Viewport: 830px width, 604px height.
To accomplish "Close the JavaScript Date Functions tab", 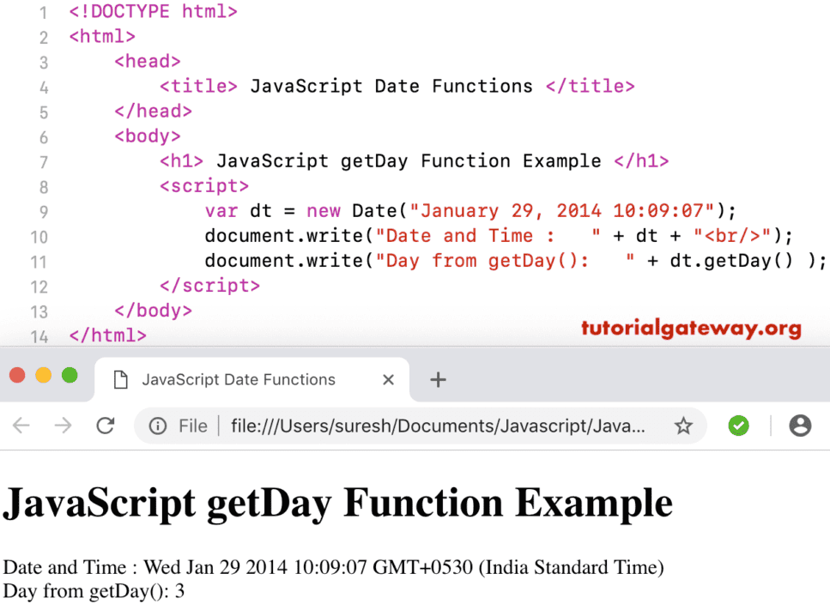I will tap(388, 379).
